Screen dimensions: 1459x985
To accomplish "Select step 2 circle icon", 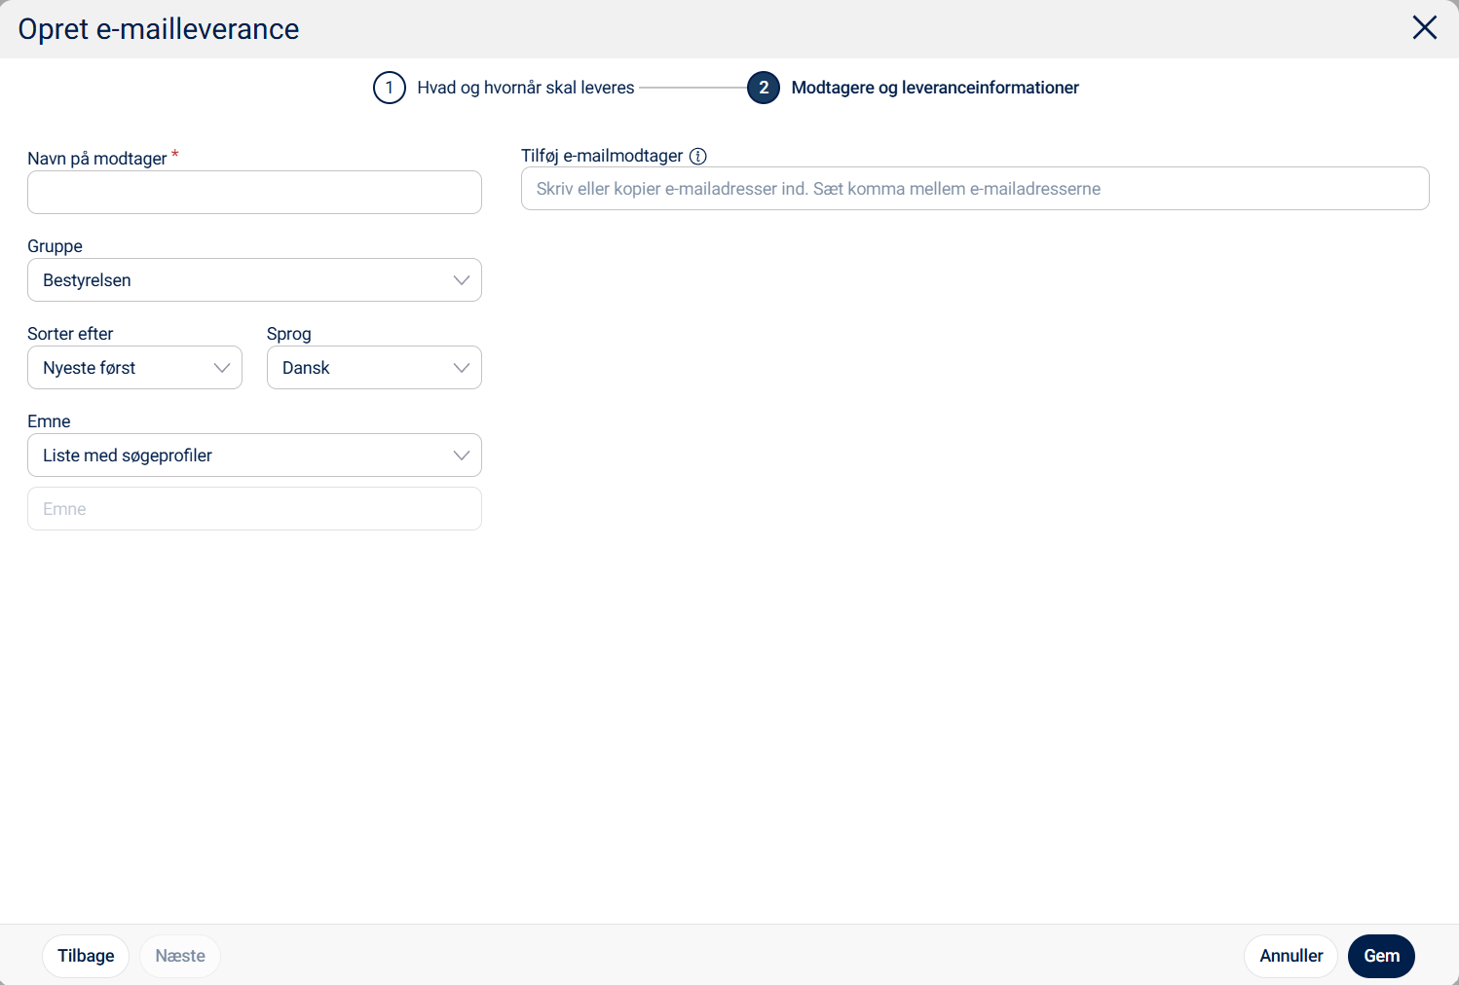I will [x=764, y=88].
